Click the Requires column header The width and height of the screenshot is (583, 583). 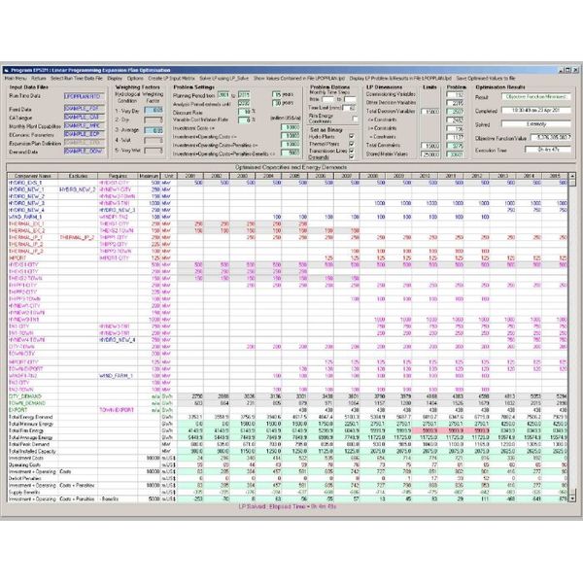pyautogui.click(x=118, y=176)
